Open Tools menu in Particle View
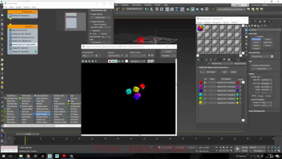The width and height of the screenshot is (282, 159). (x=34, y=7)
